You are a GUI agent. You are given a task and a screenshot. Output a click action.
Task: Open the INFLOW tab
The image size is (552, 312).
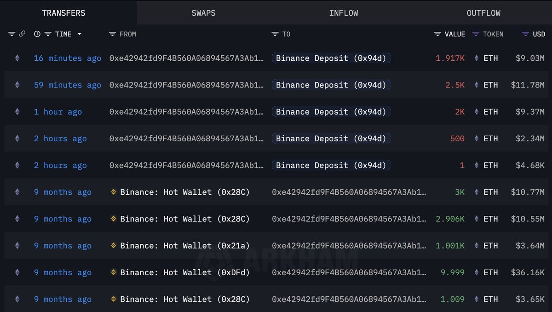(343, 13)
